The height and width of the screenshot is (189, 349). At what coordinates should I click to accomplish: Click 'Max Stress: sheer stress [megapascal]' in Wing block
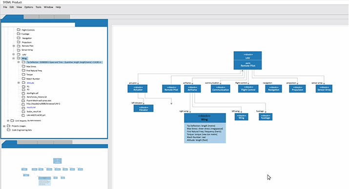click(205, 129)
